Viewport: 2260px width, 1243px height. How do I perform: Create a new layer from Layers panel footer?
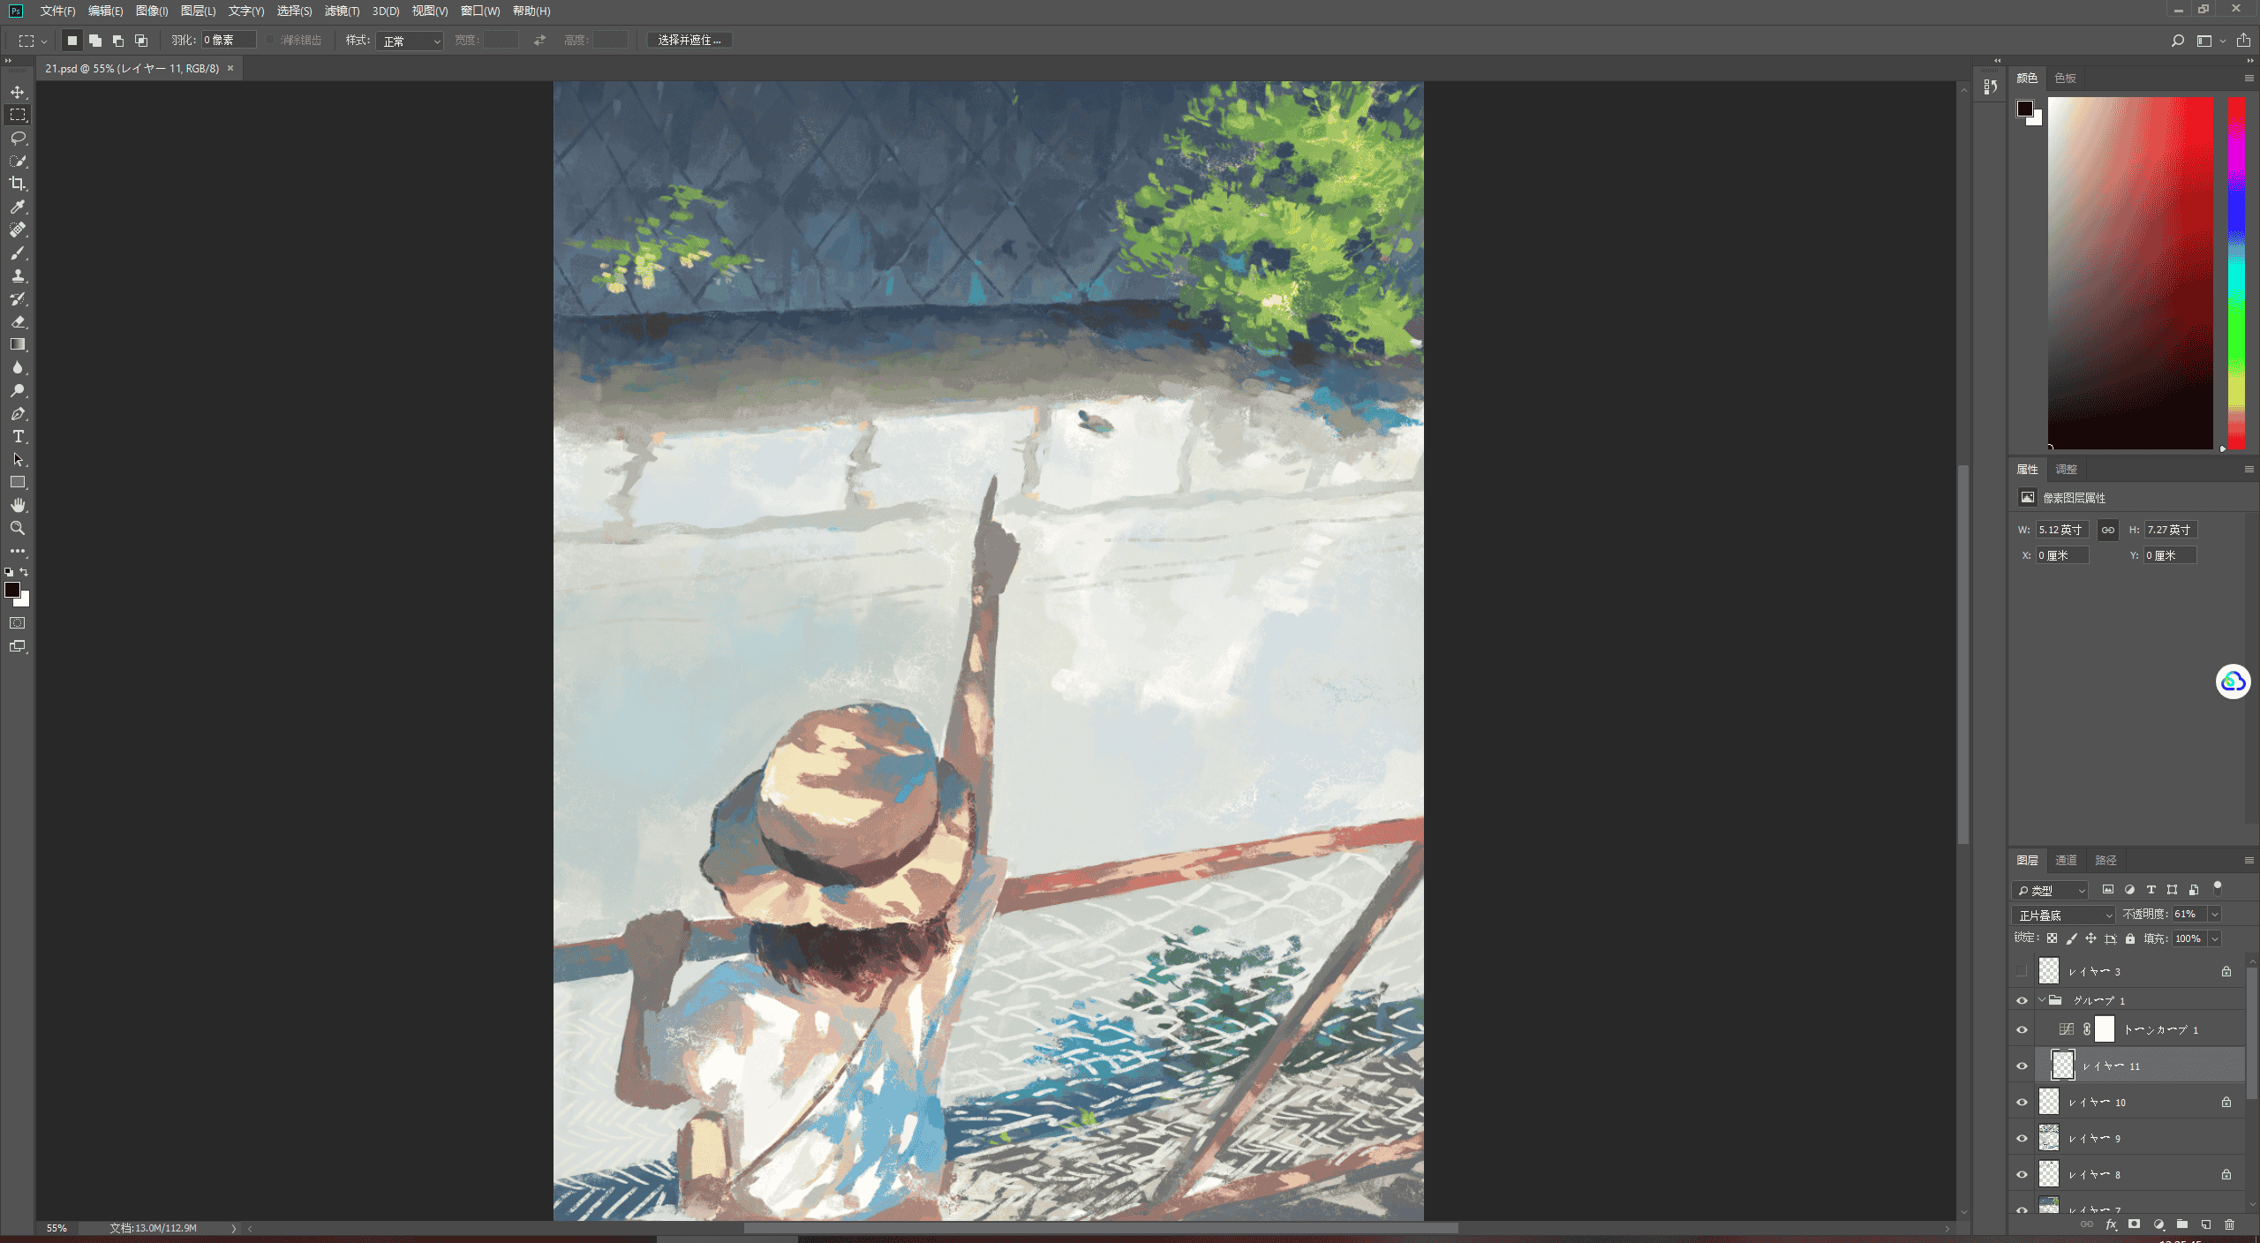pos(2205,1224)
